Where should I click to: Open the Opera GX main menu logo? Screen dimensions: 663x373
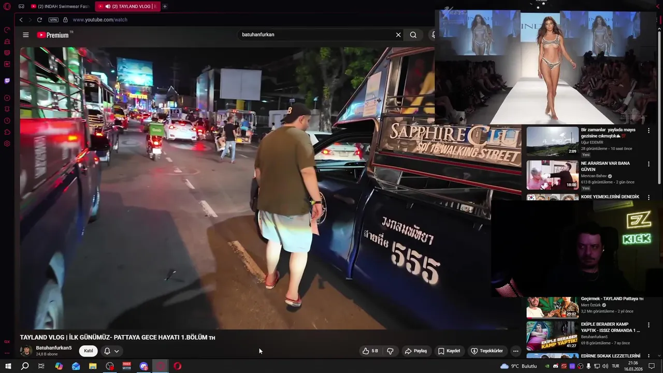7,6
